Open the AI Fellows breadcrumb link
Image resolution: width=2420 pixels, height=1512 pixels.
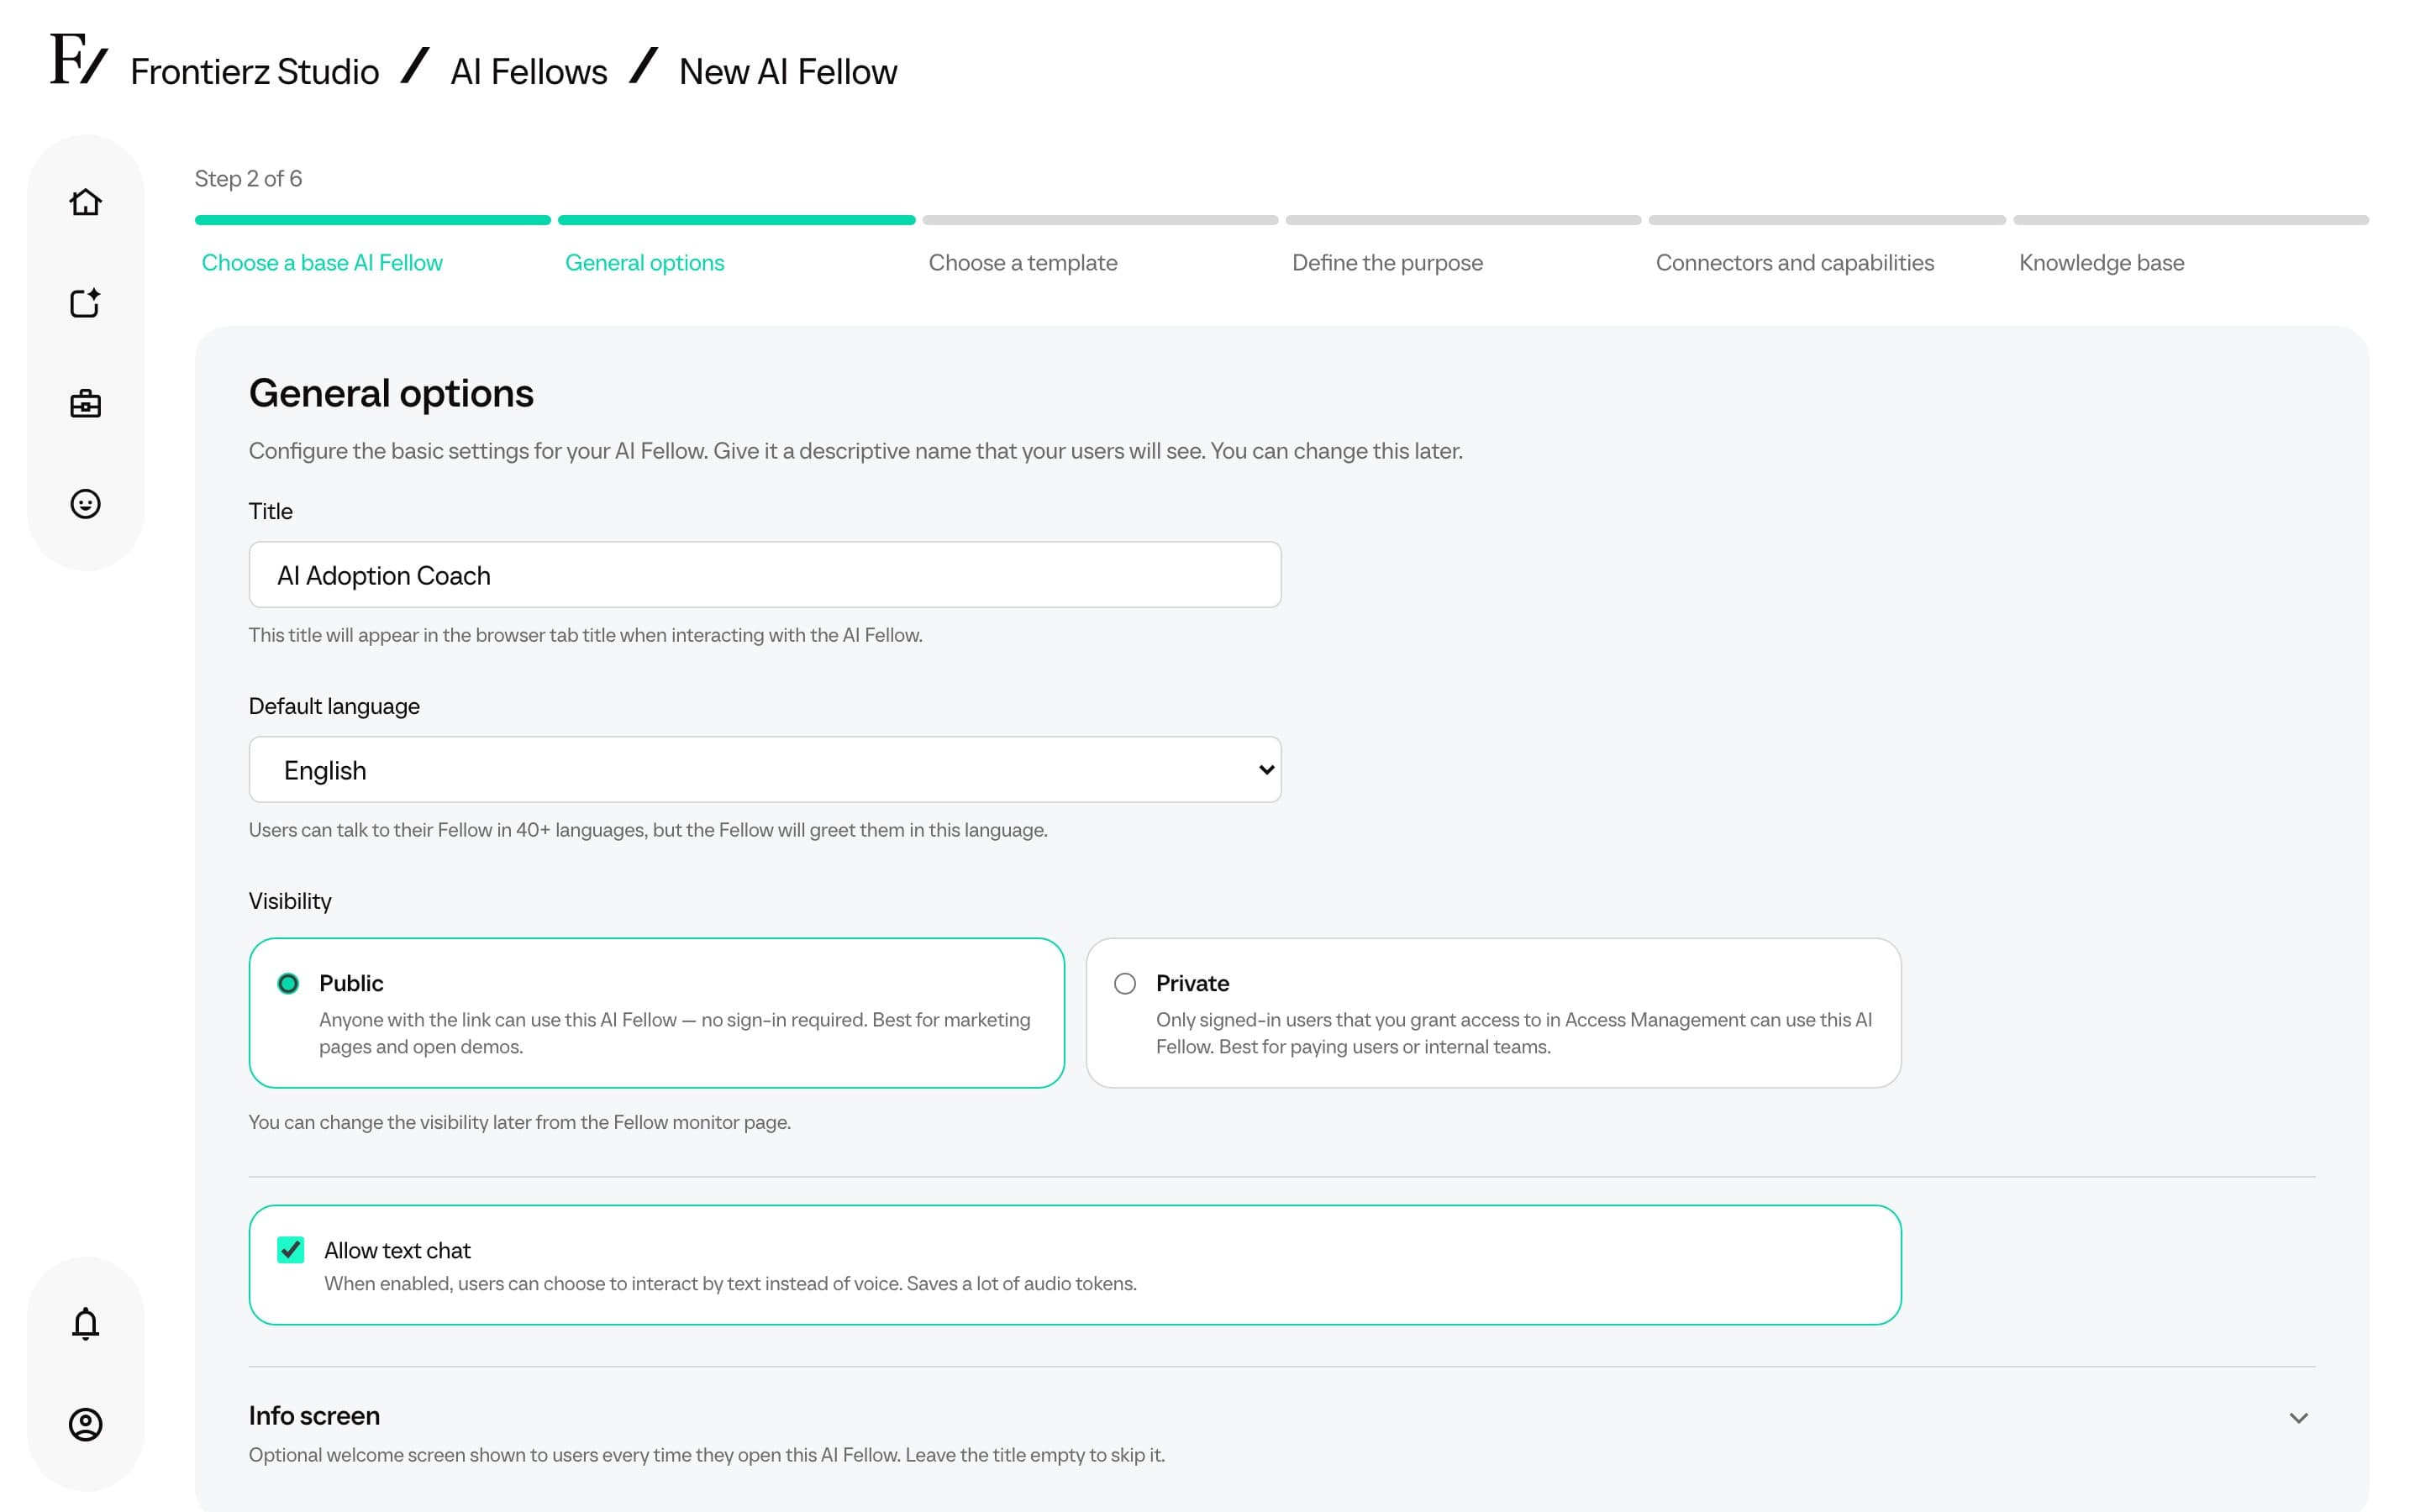tap(529, 72)
